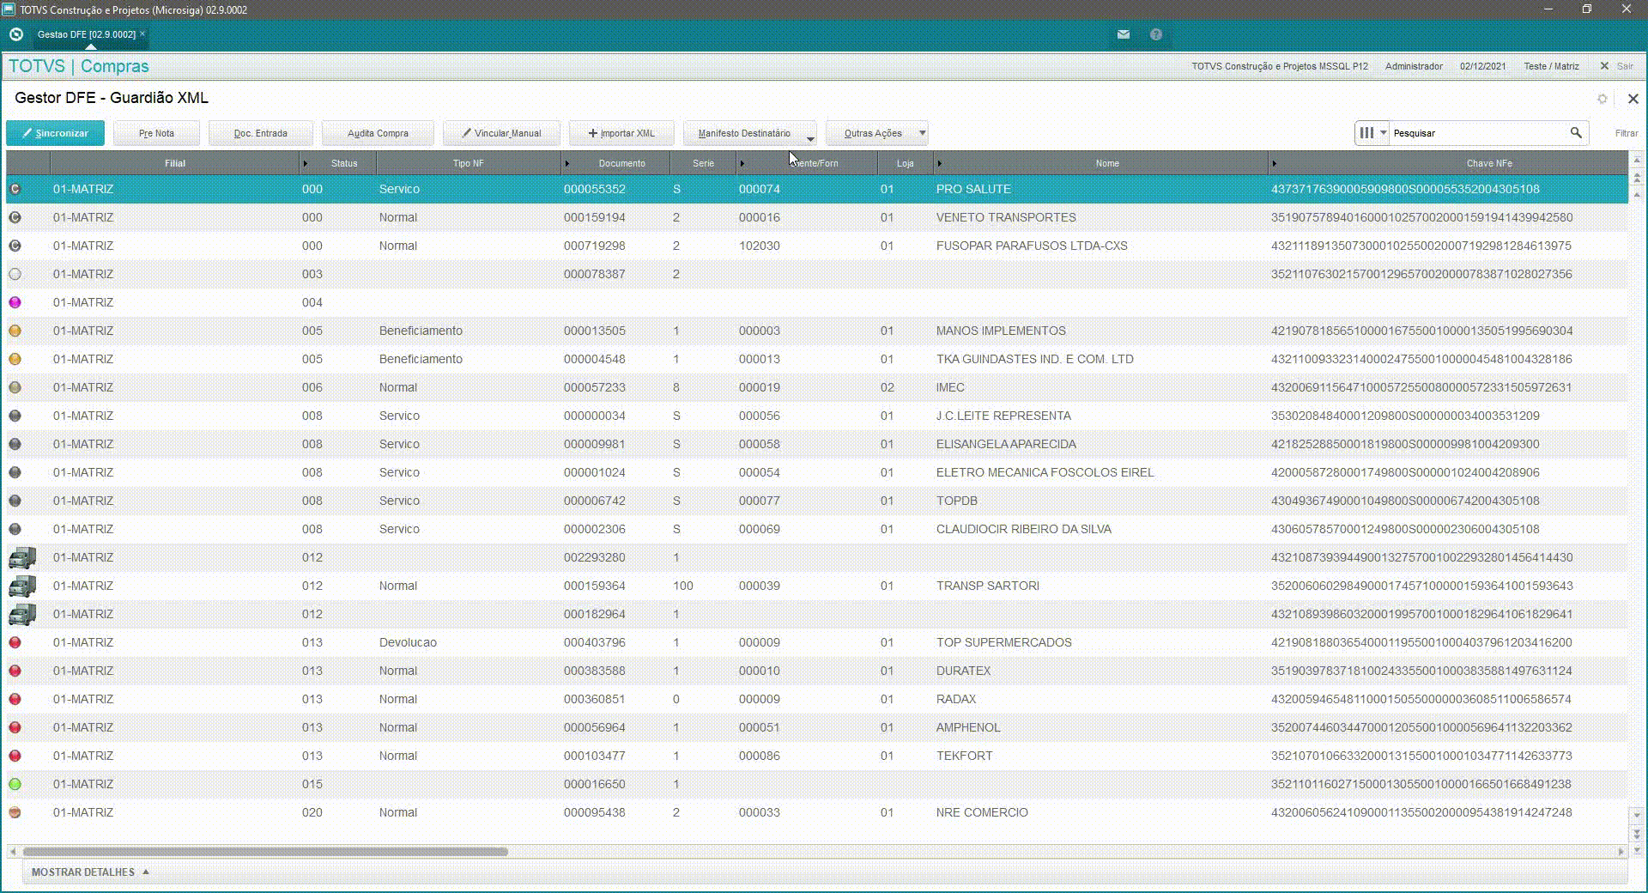Click the Teste / Matriz label
Image resolution: width=1648 pixels, height=893 pixels.
click(1551, 66)
